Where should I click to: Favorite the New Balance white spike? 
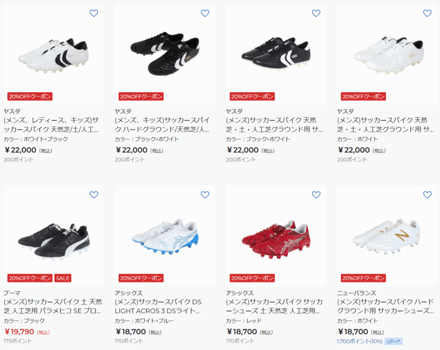(427, 195)
